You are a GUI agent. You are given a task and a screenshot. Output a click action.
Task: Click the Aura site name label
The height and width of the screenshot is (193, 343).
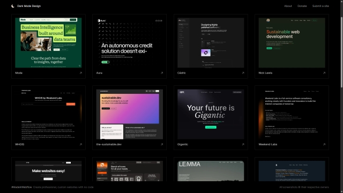pos(99,73)
